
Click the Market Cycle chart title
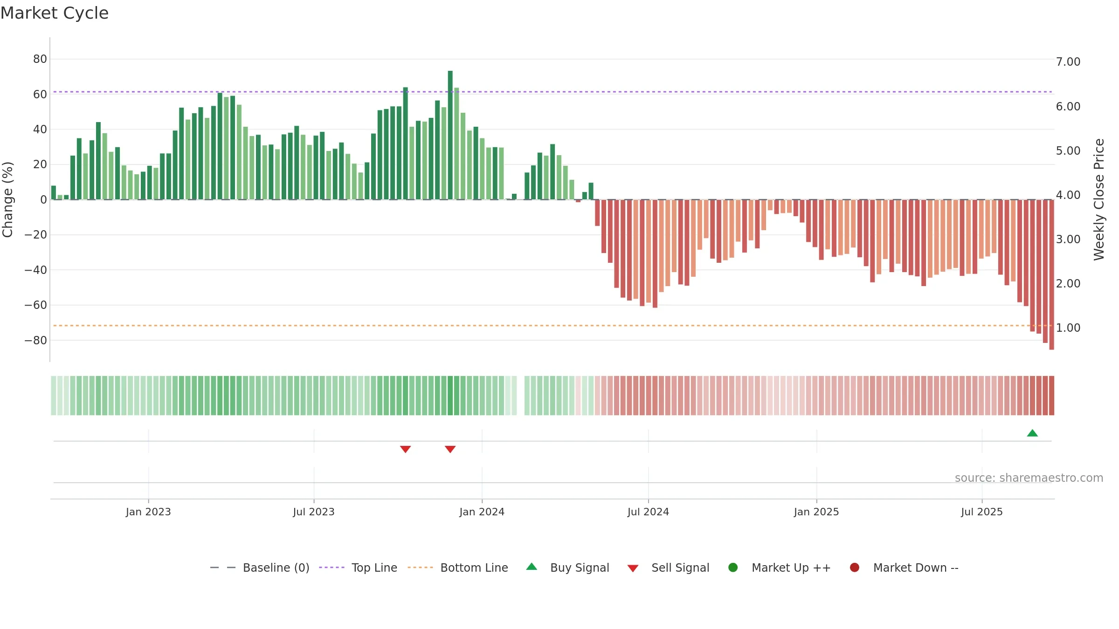[55, 13]
